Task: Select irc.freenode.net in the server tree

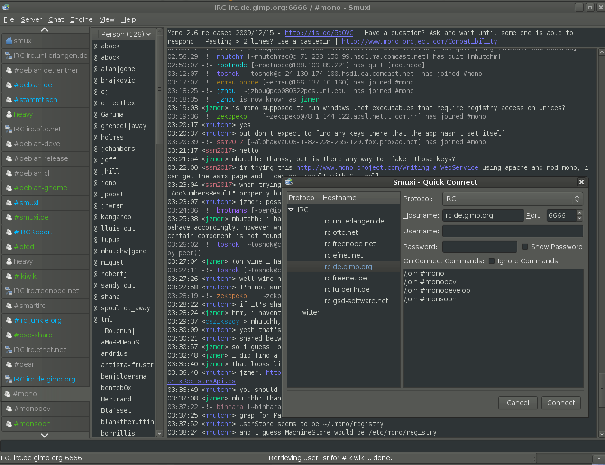Action: (x=349, y=244)
